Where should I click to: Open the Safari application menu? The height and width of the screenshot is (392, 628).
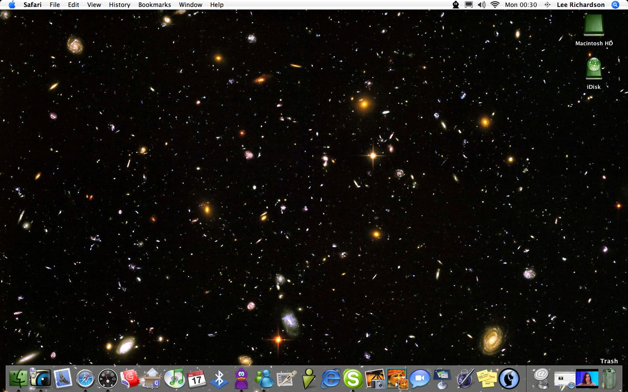(x=32, y=5)
